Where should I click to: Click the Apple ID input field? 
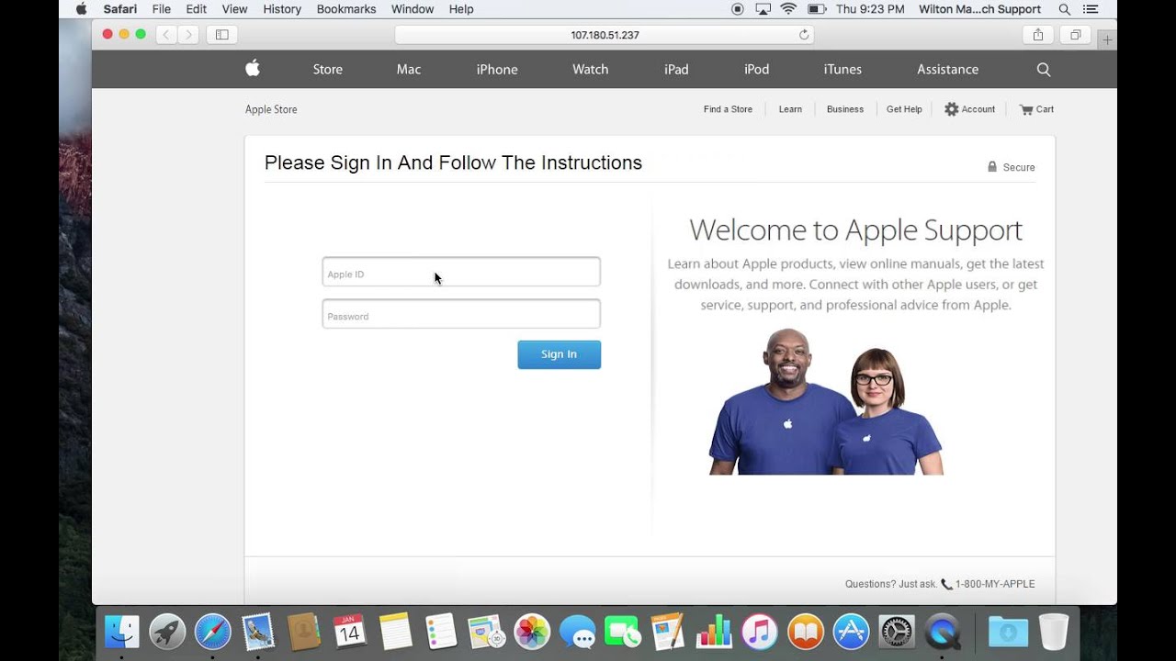(x=461, y=272)
